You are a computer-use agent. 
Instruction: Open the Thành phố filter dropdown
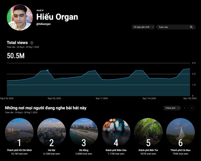click(x=172, y=108)
